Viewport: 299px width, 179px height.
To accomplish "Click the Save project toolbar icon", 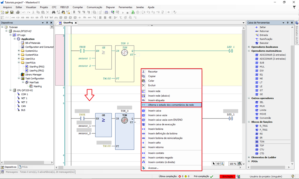I will point(12,12).
